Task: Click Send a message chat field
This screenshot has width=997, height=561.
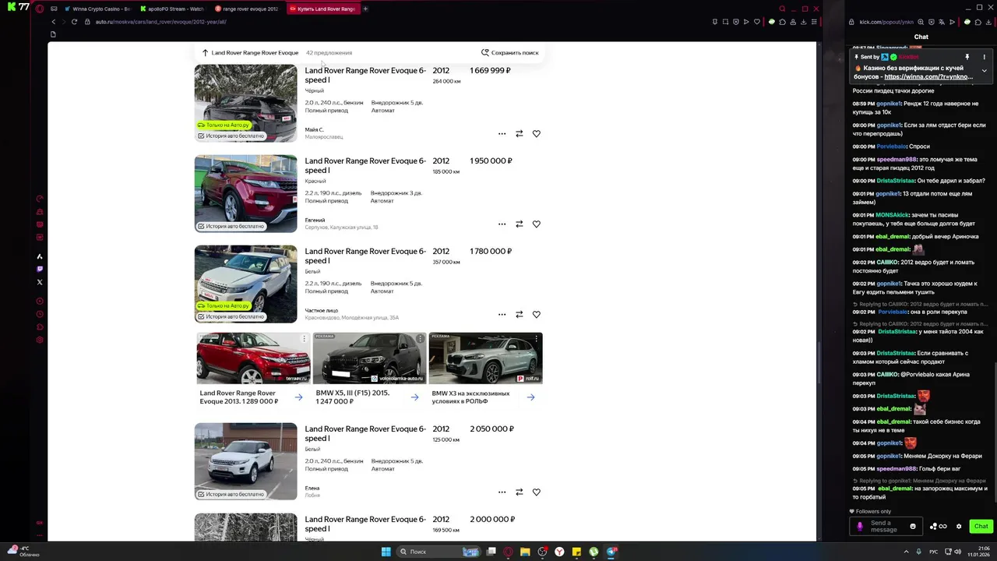Action: coord(886,527)
